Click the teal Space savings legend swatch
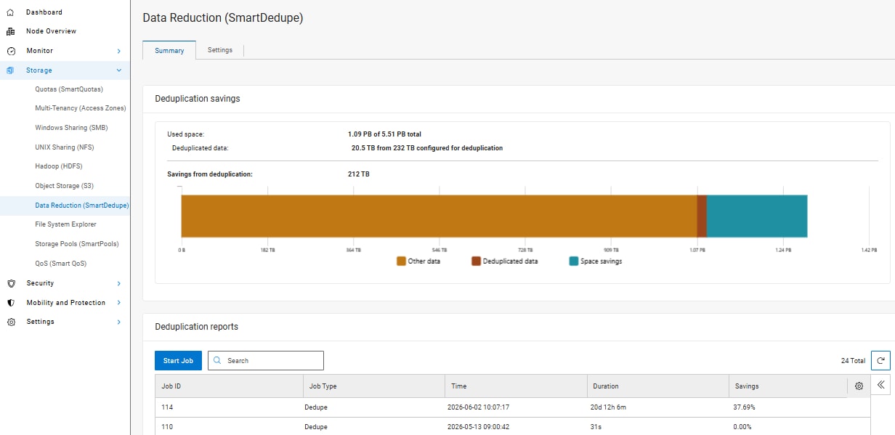The width and height of the screenshot is (895, 435). (574, 261)
